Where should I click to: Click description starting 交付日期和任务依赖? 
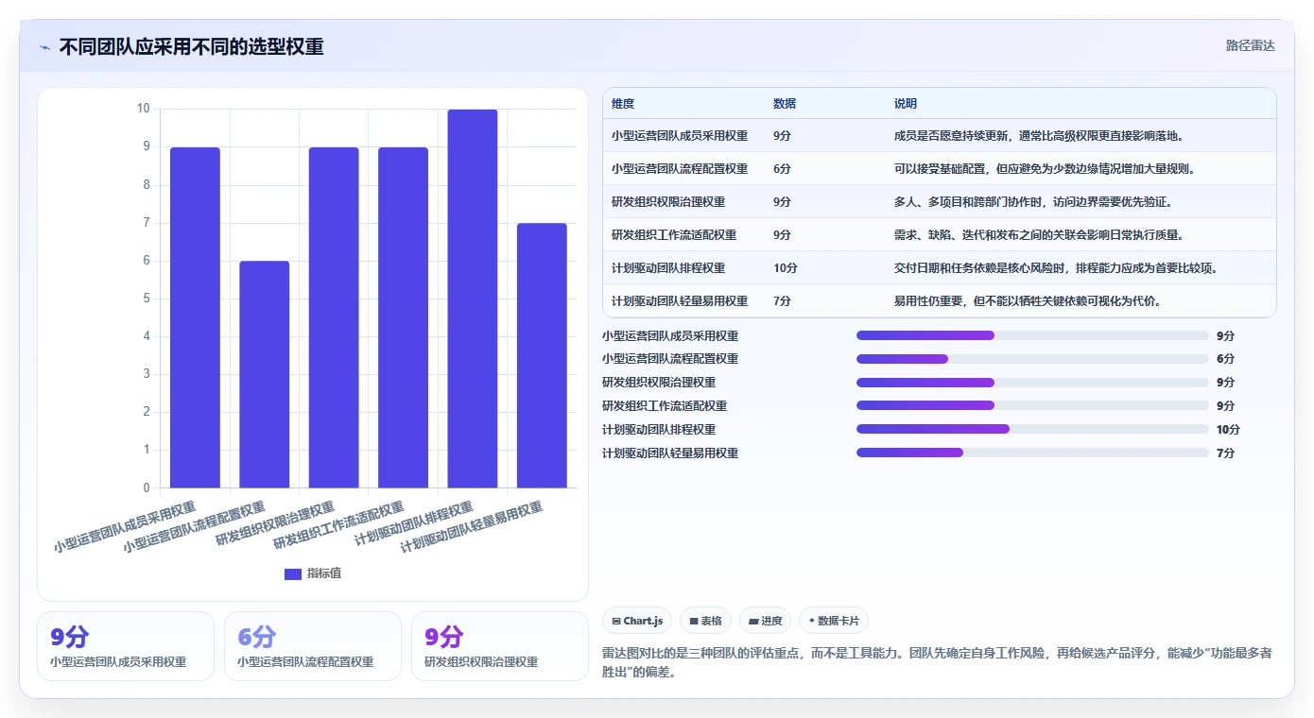(1056, 268)
